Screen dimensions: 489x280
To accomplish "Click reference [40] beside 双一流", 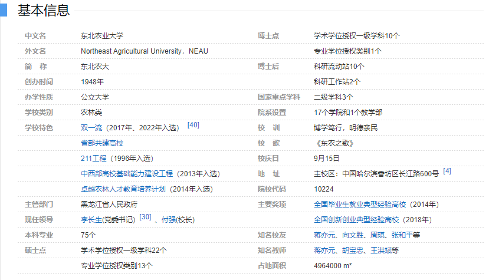I will (193, 125).
